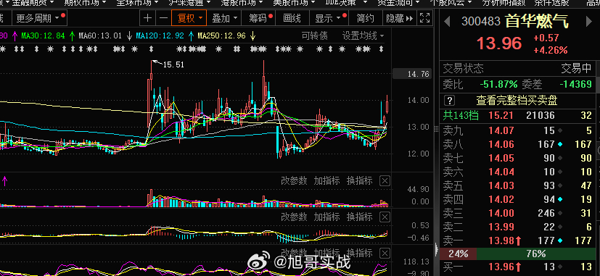This screenshot has width=600, height=276.
Task: Close the bottom indicator sub-panel
Action: coord(385,253)
